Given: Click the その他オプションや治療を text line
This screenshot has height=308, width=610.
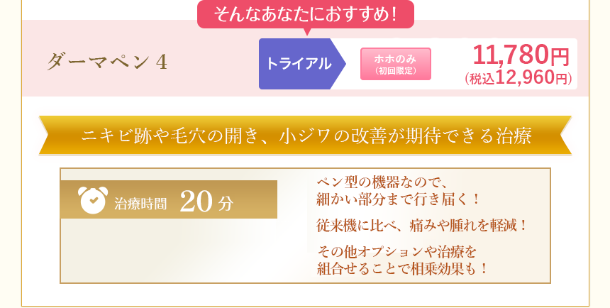Looking at the screenshot, I should coord(397,253).
